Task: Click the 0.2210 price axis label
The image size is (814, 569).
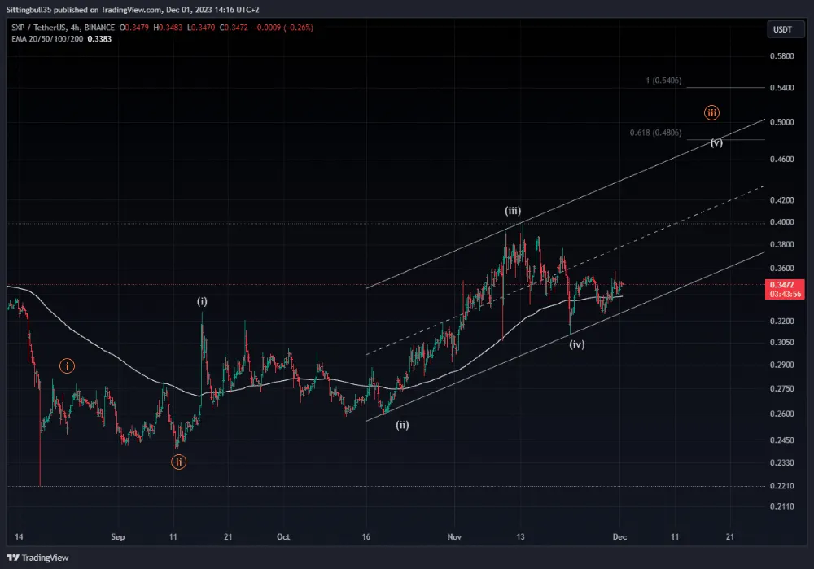Action: [781, 486]
